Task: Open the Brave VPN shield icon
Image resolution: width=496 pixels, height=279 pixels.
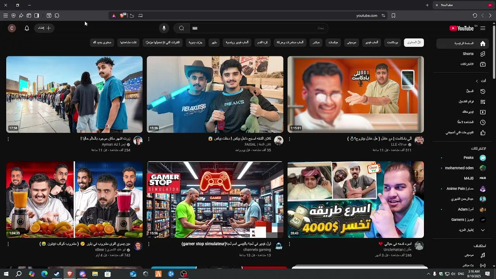Action: point(13,15)
